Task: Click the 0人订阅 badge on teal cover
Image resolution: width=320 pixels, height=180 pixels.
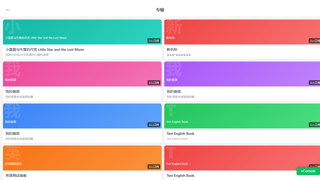Action: pos(154,41)
